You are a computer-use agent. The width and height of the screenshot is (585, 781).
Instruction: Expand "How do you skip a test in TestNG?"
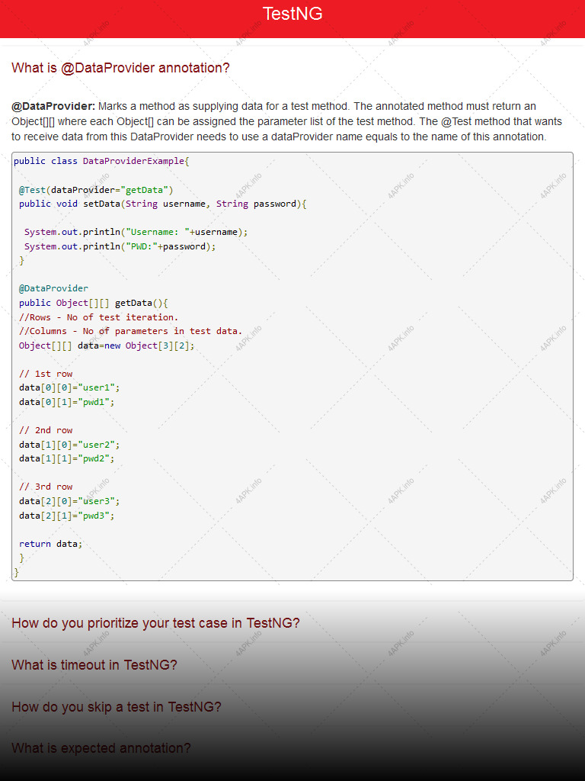[117, 707]
